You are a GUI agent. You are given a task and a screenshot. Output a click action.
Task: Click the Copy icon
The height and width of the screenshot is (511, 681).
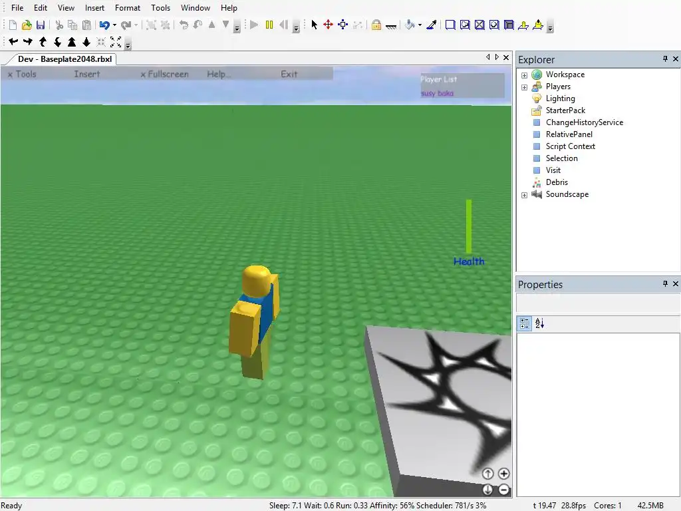point(72,25)
